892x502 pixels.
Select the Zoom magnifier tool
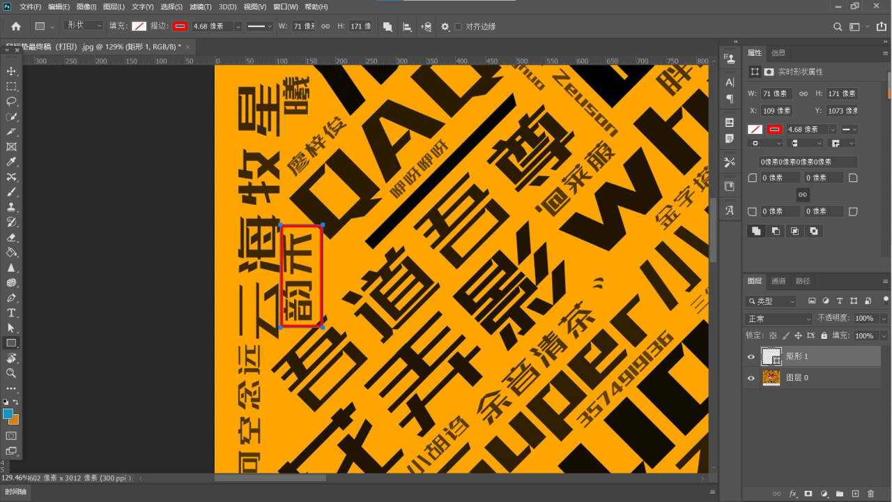(11, 373)
